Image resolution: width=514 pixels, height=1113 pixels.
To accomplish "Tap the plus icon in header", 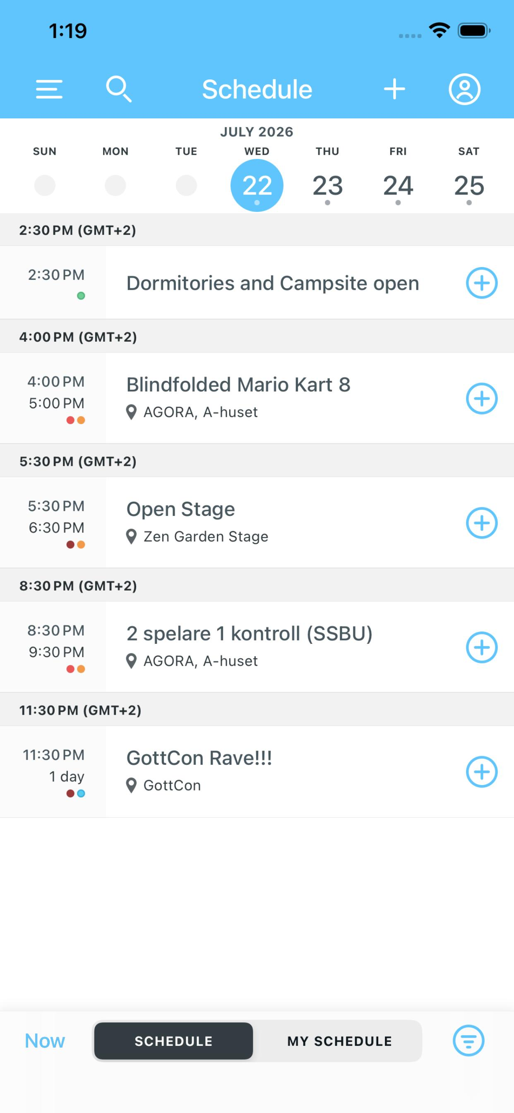I will pos(394,89).
